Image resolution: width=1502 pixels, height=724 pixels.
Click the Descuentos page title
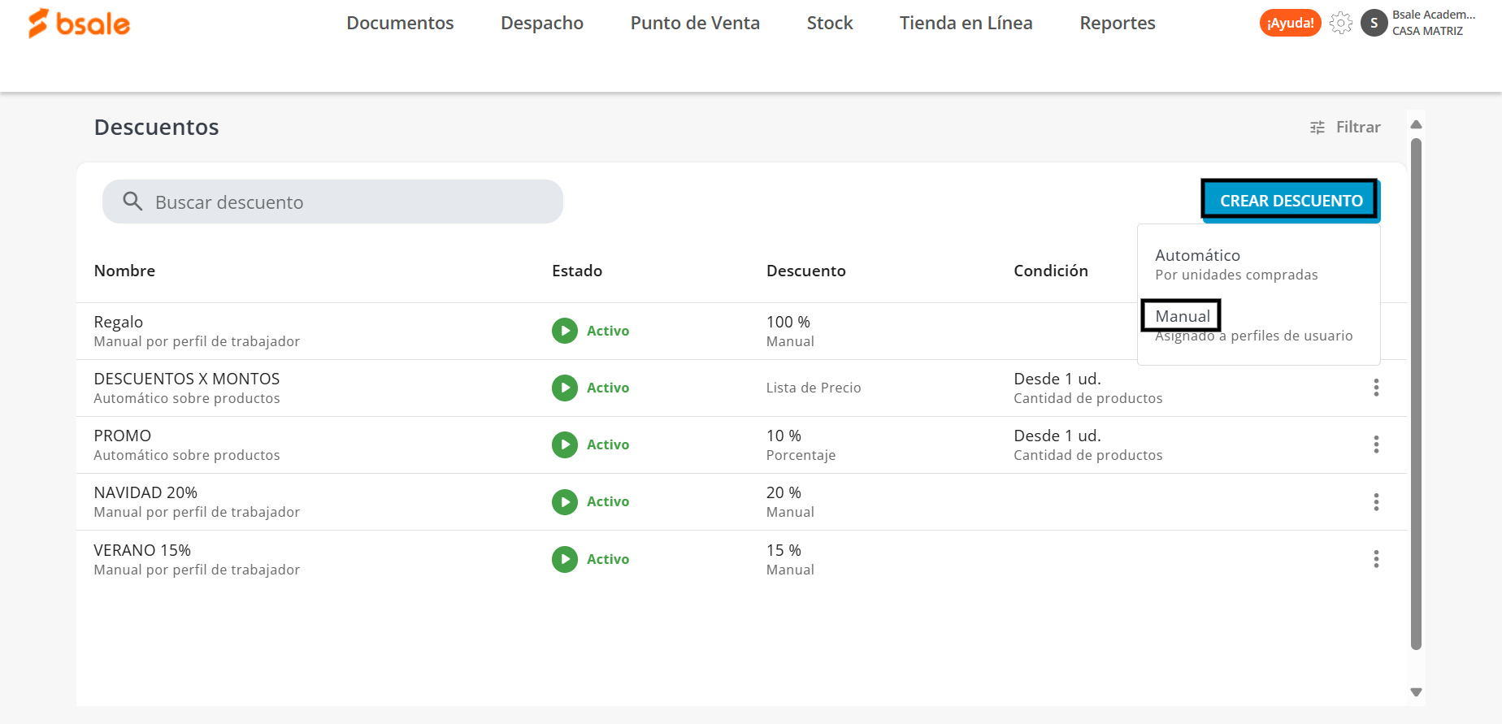pos(157,128)
